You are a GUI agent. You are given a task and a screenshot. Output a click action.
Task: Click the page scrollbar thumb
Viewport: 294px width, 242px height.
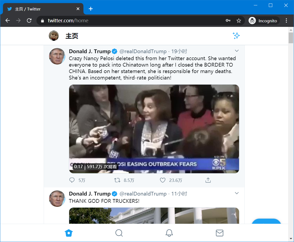point(291,38)
